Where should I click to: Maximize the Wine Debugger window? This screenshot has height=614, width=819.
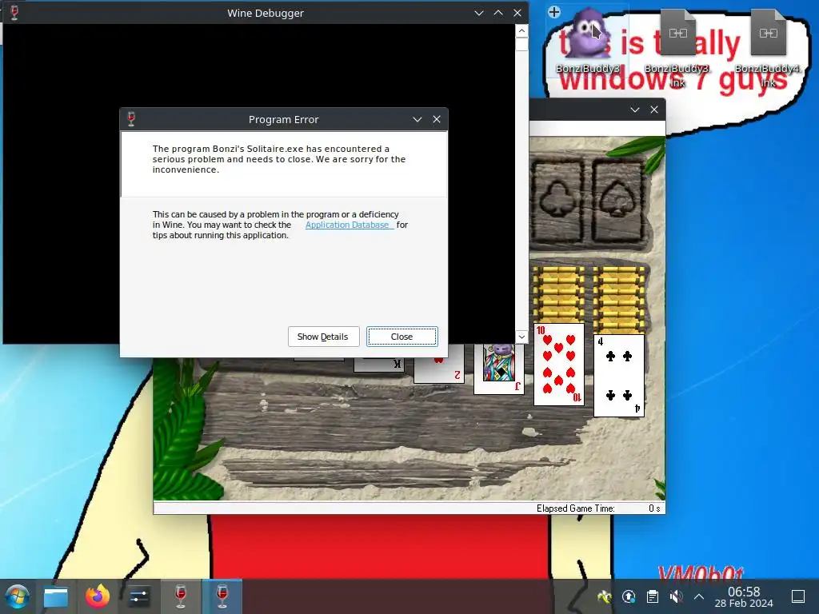498,13
